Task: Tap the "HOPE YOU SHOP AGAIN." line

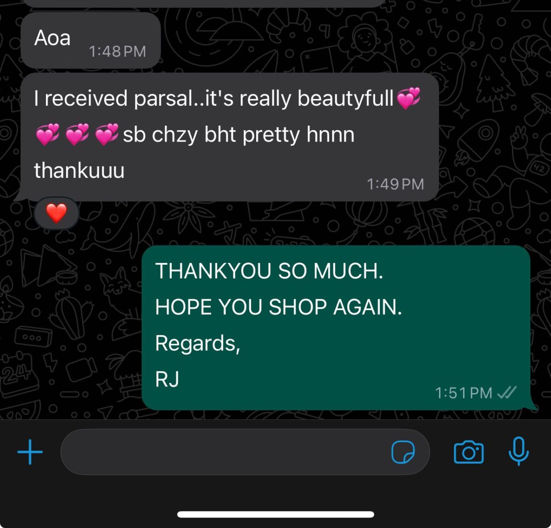Action: (279, 307)
